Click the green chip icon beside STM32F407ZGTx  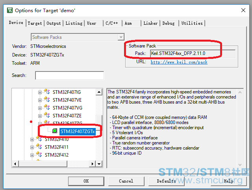coord(55,131)
